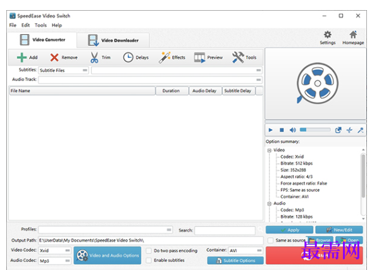This screenshot has width=372, height=270.
Task: Adjust the preview volume slider
Action: tap(315, 130)
